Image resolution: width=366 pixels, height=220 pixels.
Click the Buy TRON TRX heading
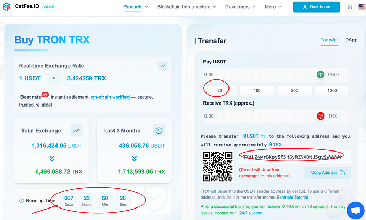(52, 40)
